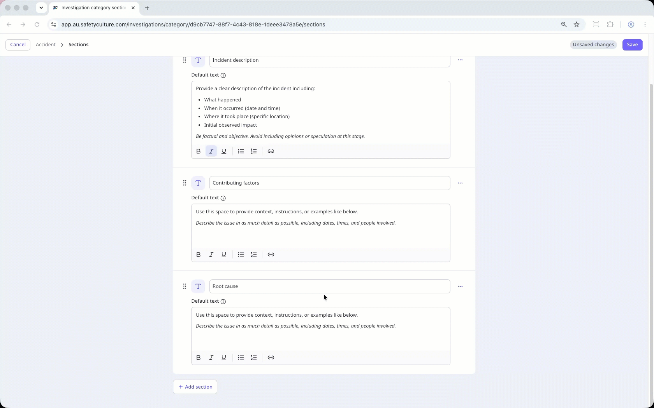Click the address bar URL

click(193, 24)
